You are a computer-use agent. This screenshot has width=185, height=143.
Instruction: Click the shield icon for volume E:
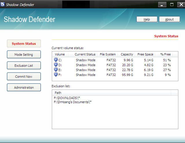point(56,70)
